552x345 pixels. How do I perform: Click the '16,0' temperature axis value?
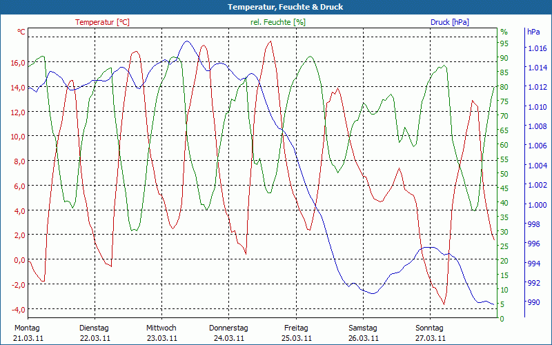[18, 63]
